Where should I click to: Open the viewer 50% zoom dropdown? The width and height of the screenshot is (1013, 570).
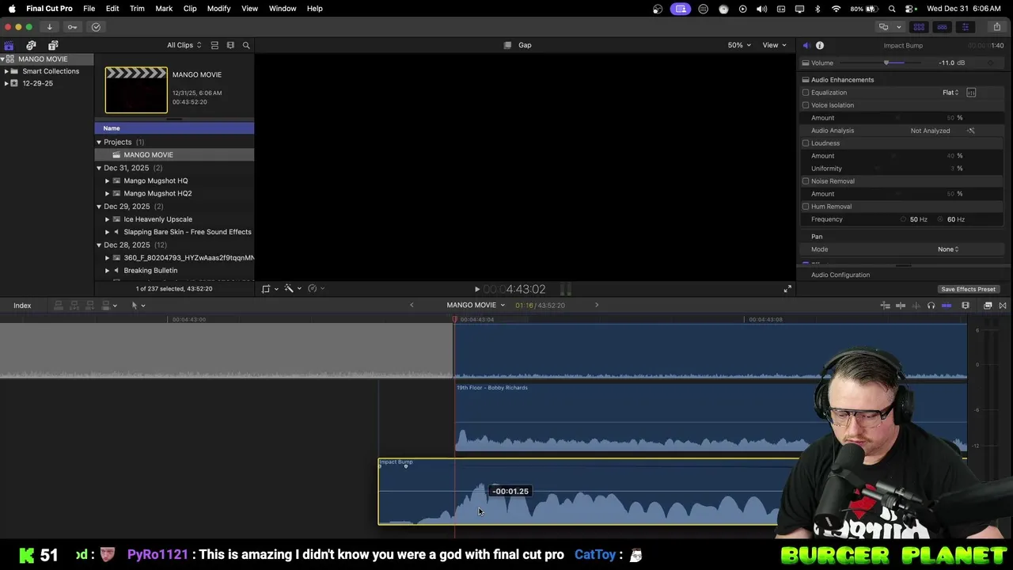[x=738, y=45]
